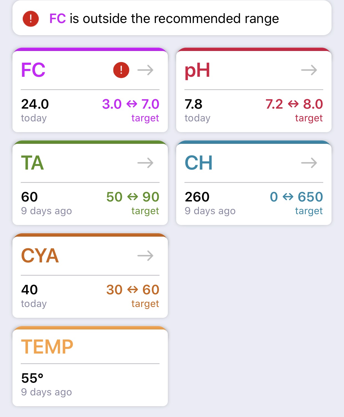Tap the red alert icon in banner
The width and height of the screenshot is (344, 417).
pyautogui.click(x=30, y=19)
